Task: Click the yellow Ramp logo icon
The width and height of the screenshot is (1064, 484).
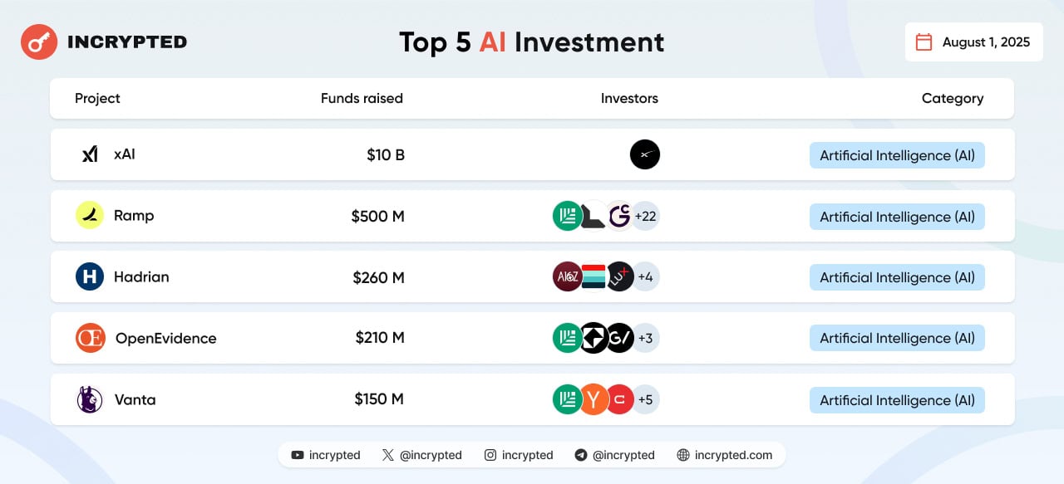Action: tap(90, 216)
